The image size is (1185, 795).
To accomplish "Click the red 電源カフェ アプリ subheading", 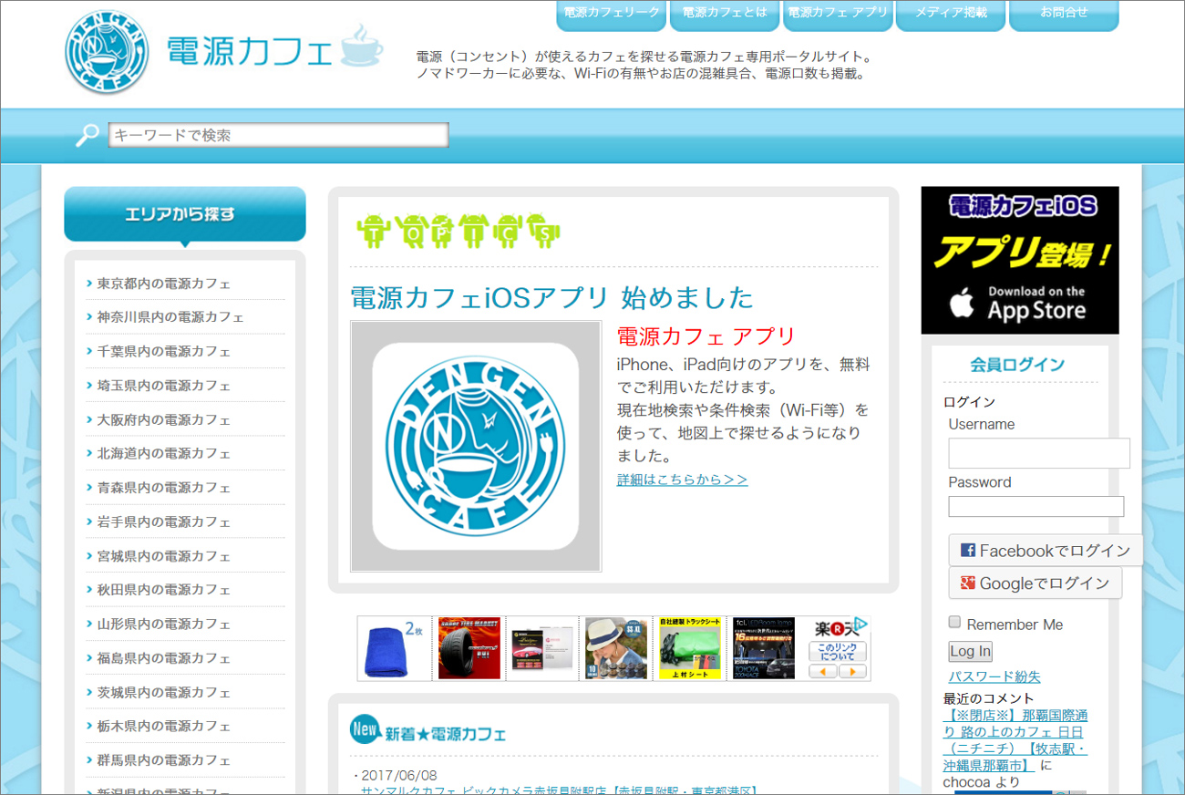I will (706, 336).
